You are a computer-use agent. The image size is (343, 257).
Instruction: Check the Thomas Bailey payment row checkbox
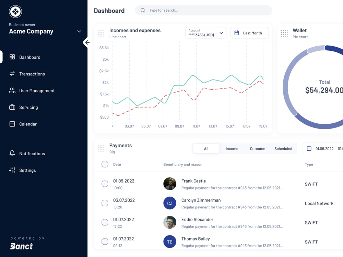pos(105,242)
